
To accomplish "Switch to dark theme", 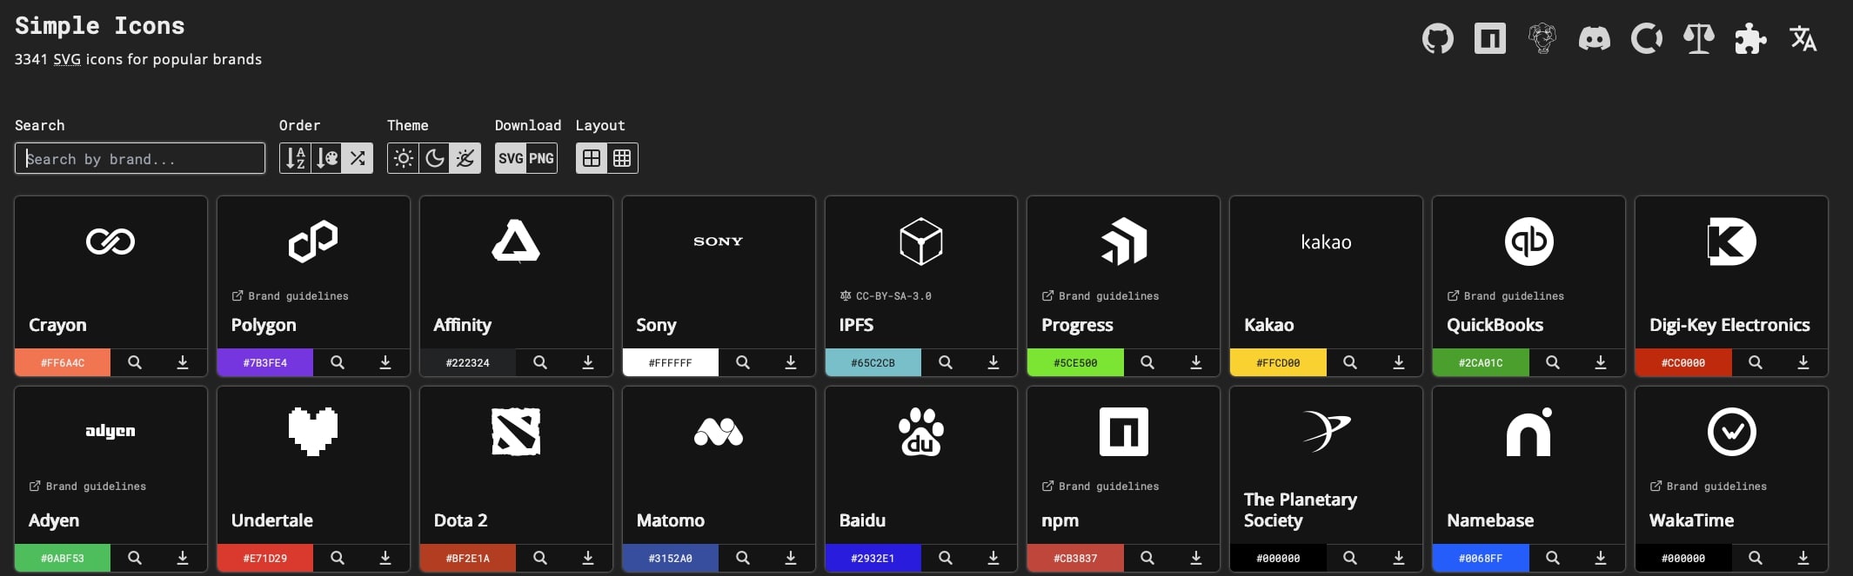I will pyautogui.click(x=434, y=158).
